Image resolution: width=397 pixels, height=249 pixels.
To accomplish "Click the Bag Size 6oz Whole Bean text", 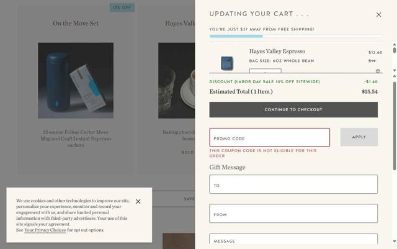I will 282,61.
